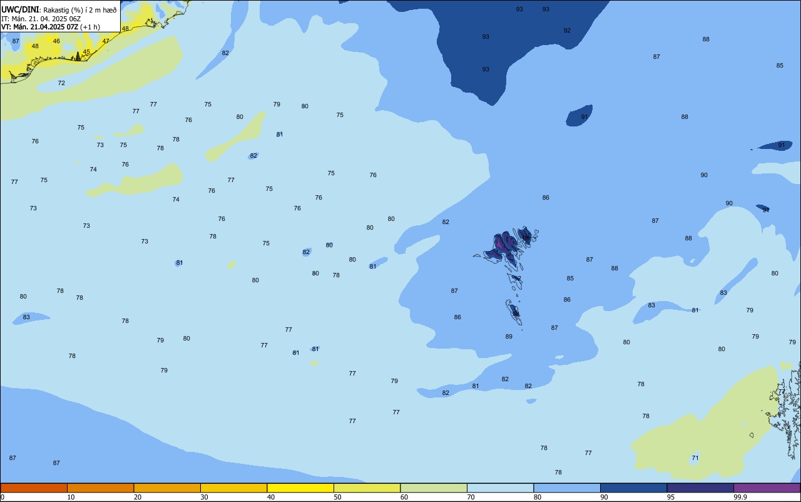Select the legend tick label '20'
The height and width of the screenshot is (502, 801).
click(138, 497)
